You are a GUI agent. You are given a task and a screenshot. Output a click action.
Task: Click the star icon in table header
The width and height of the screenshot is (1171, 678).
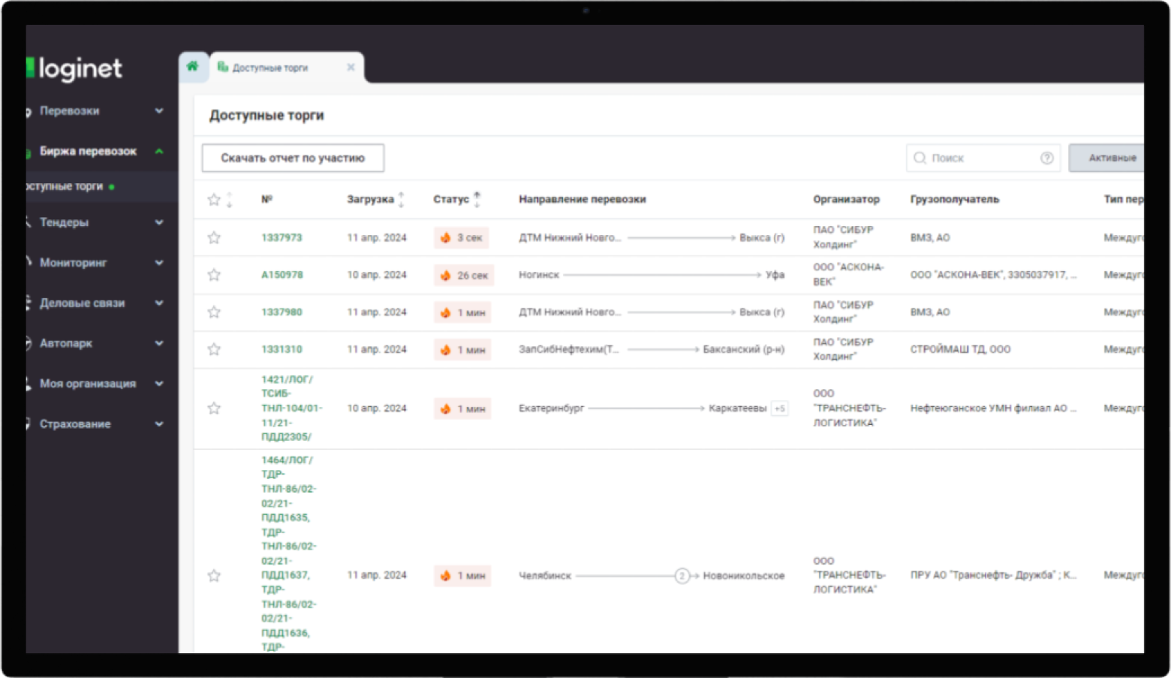tap(214, 199)
